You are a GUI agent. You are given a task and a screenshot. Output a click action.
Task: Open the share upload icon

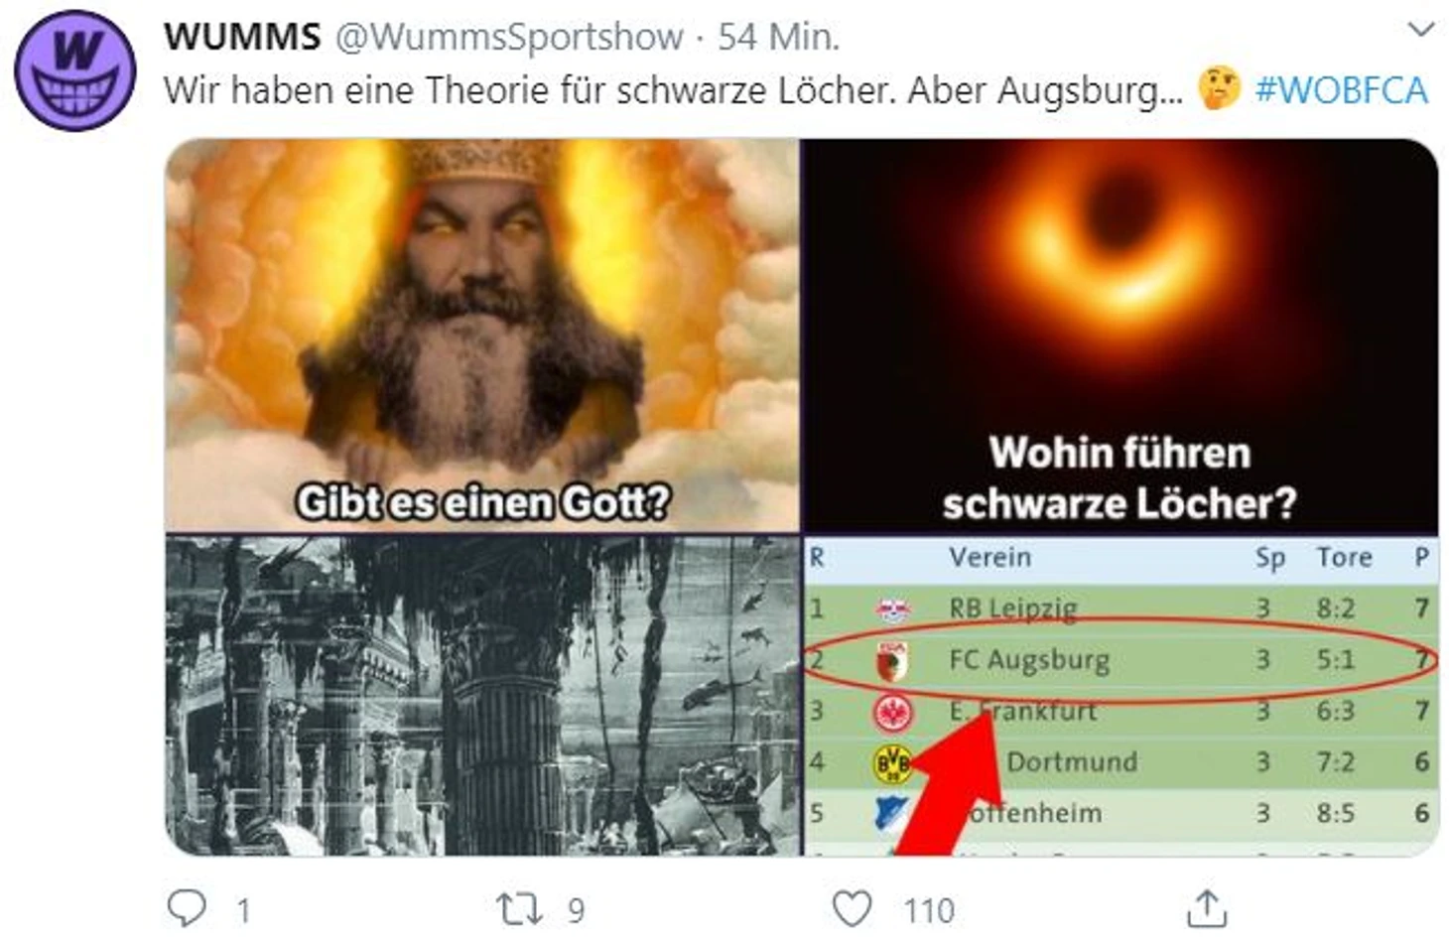coord(1206,908)
